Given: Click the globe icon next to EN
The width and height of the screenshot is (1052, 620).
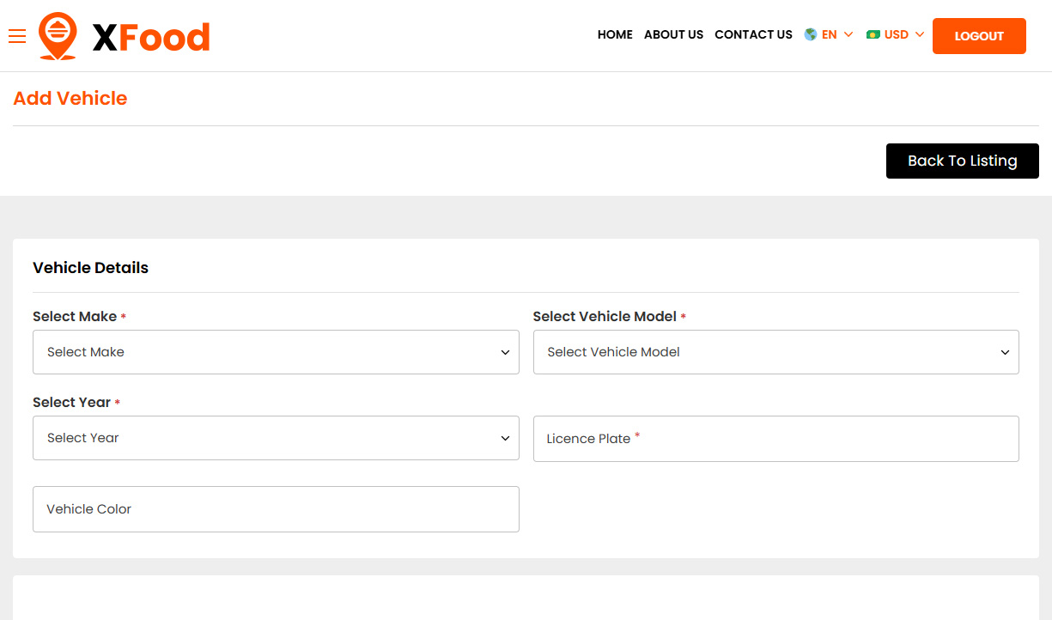Looking at the screenshot, I should 810,34.
